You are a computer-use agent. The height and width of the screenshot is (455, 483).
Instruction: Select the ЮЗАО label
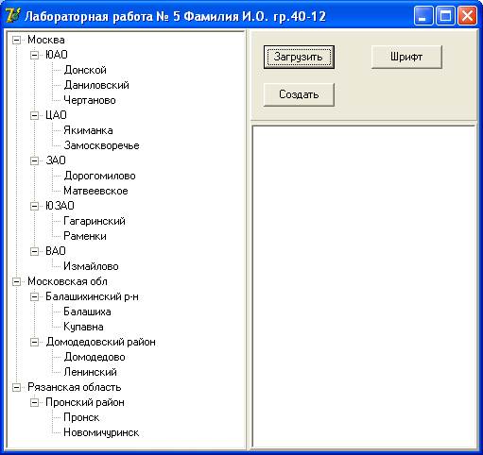pyautogui.click(x=60, y=206)
